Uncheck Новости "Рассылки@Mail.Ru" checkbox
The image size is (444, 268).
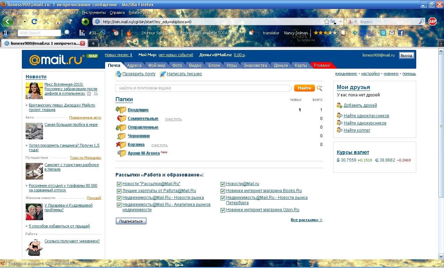tap(119, 184)
